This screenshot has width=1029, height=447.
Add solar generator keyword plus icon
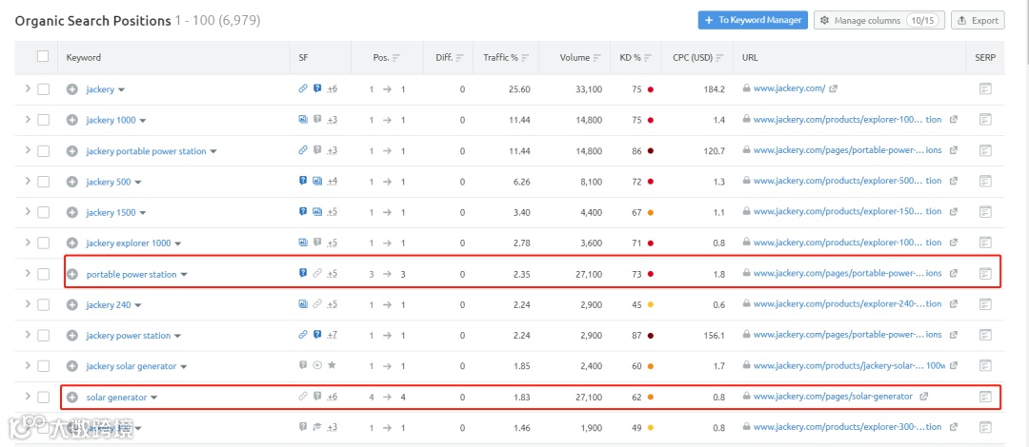coord(72,398)
